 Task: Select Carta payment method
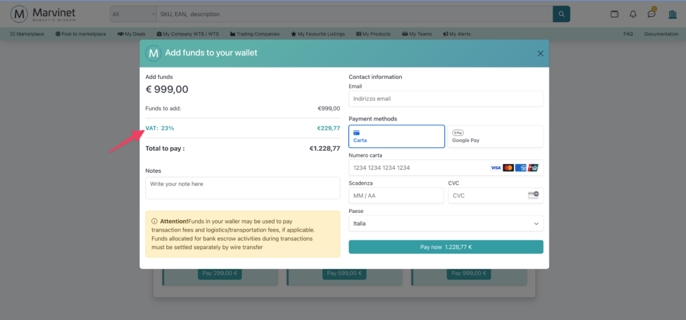point(397,136)
